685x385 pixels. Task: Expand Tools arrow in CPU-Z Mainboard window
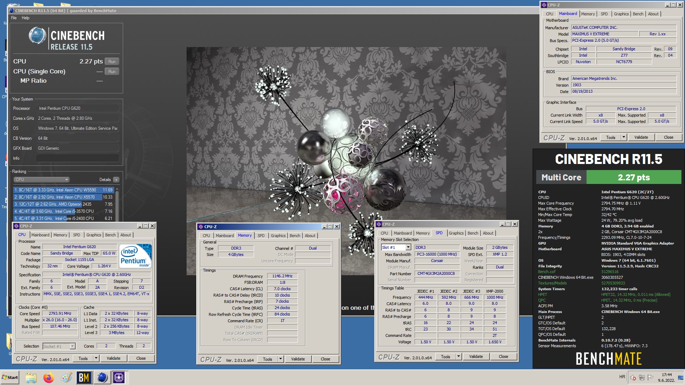pyautogui.click(x=623, y=137)
